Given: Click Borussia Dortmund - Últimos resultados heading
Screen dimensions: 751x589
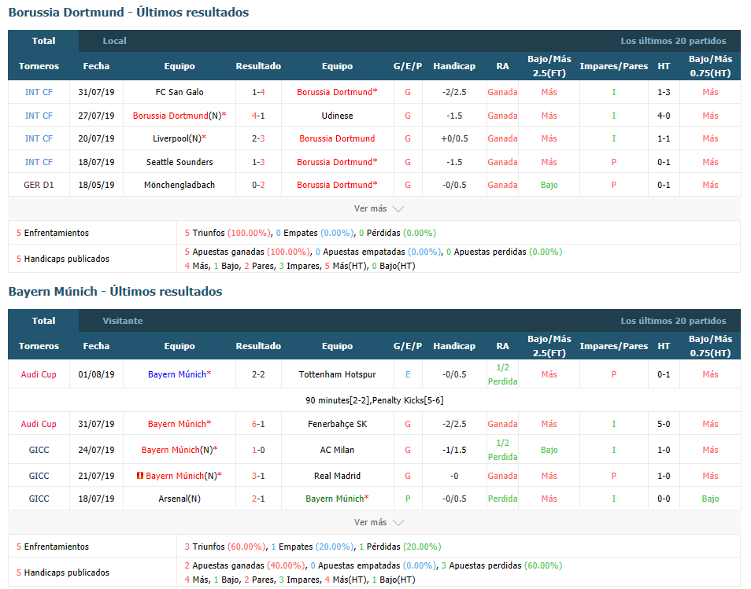Looking at the screenshot, I should point(128,13).
